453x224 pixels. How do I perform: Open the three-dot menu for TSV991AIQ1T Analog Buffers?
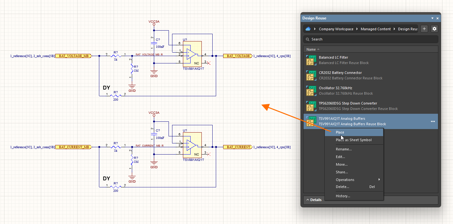(x=433, y=121)
